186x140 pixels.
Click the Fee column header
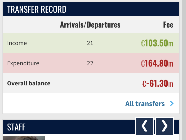[x=168, y=25]
